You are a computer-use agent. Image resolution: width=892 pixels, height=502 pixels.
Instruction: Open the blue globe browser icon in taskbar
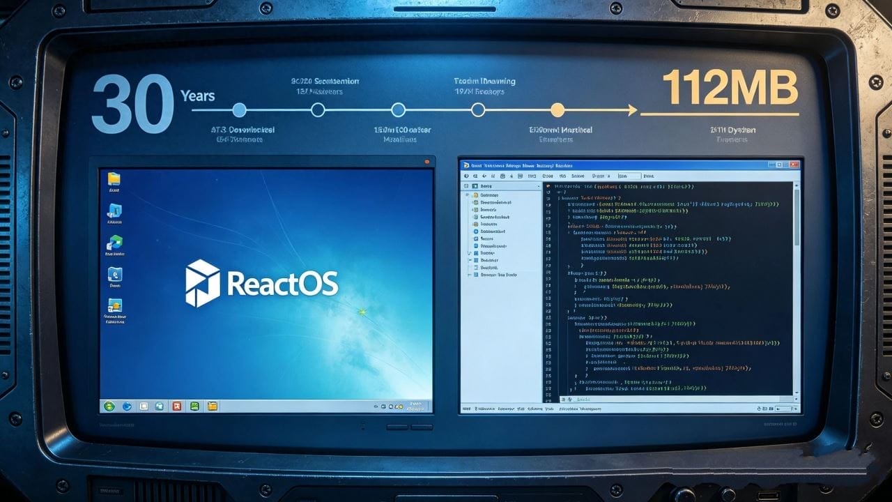(x=127, y=406)
